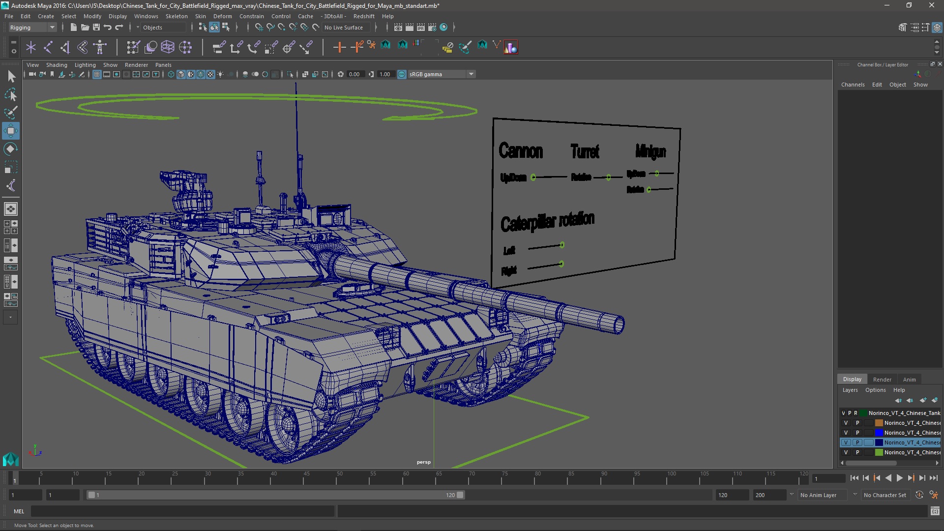The image size is (944, 531).
Task: Click the move layer down icon
Action: tap(910, 400)
